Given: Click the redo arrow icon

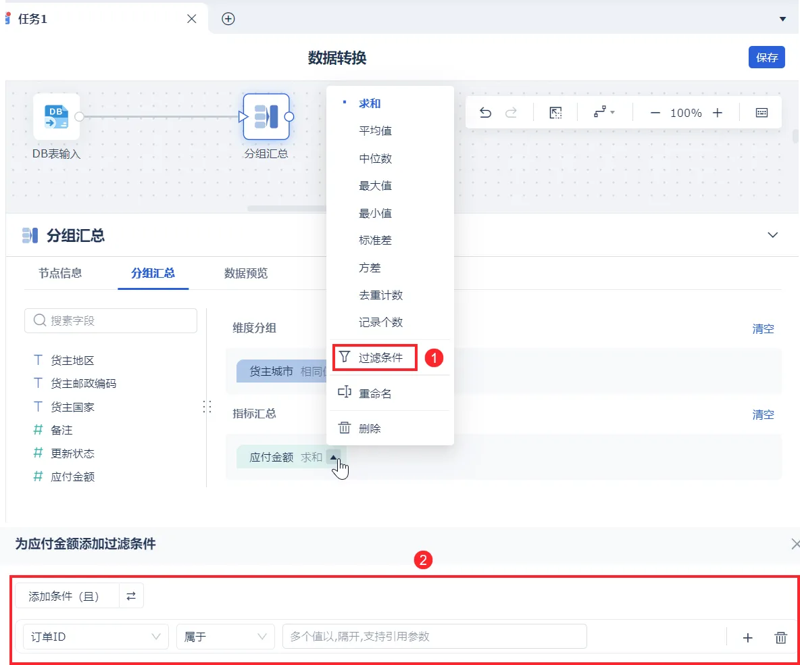Looking at the screenshot, I should [511, 113].
